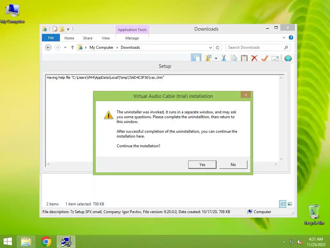This screenshot has width=330, height=248.
Task: Click New Folder icon in quick access toolbar
Action: [x=62, y=29]
